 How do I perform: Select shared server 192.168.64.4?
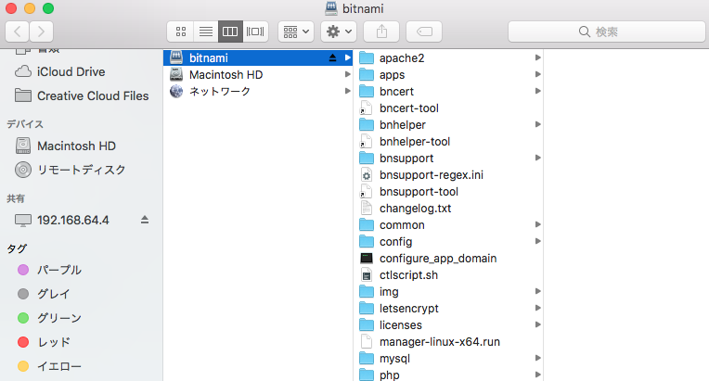pyautogui.click(x=72, y=221)
